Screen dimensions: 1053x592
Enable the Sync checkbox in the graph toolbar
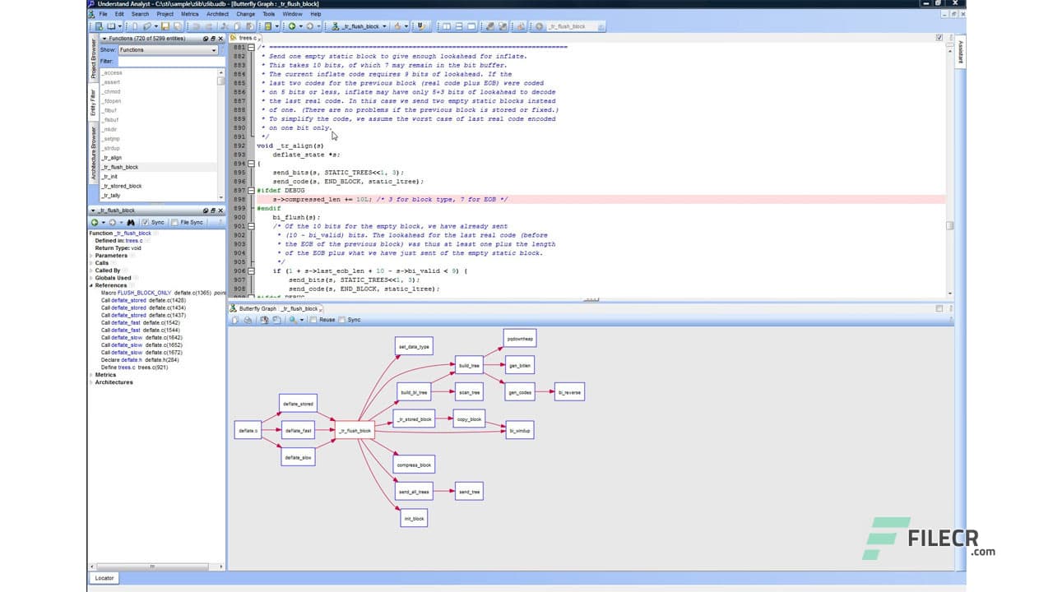pos(342,320)
